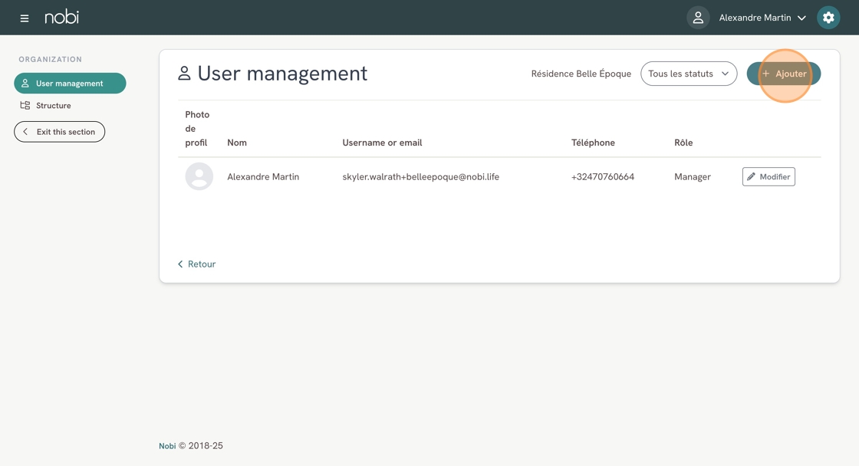Click the Rôle column header
The height and width of the screenshot is (466, 859).
(x=683, y=143)
